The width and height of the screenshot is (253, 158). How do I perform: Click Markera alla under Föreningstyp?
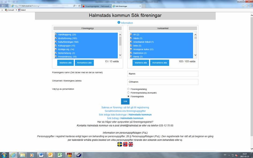point(66,63)
